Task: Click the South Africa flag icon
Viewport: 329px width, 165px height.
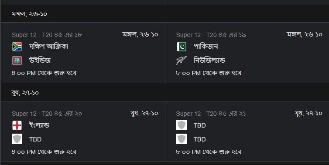Action: (17, 47)
